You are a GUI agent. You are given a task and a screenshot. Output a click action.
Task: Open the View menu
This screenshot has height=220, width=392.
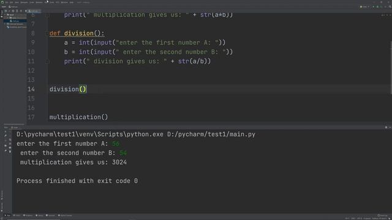17,2
